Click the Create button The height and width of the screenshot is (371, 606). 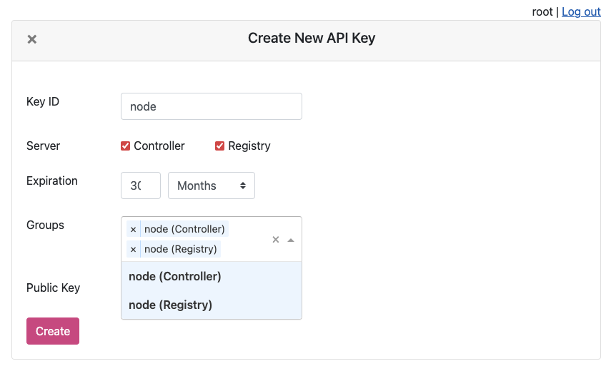pyautogui.click(x=53, y=331)
